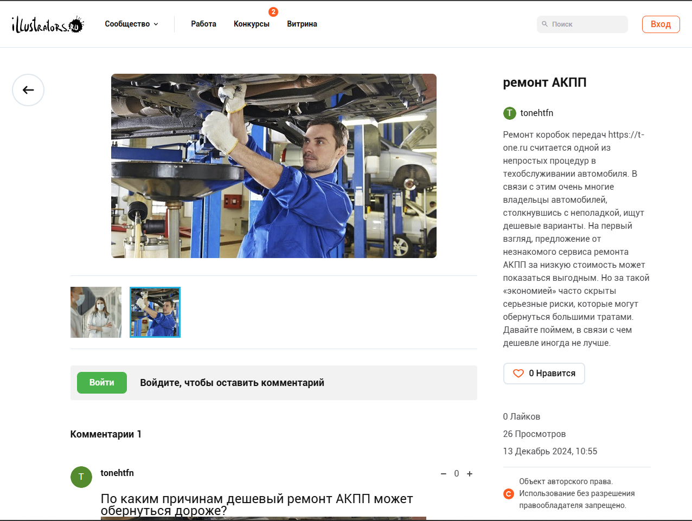Click the date 13 Декабрь 2024, 10:55
The height and width of the screenshot is (521, 692).
550,452
